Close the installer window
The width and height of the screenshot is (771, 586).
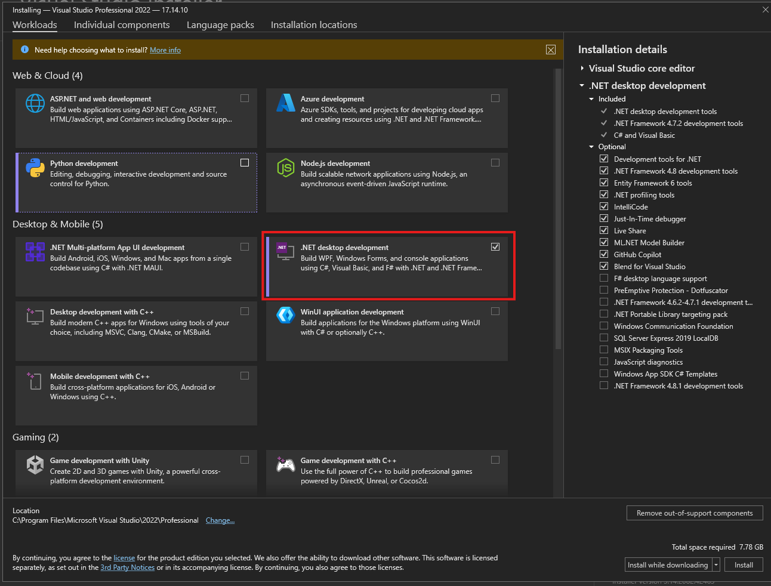(x=765, y=10)
